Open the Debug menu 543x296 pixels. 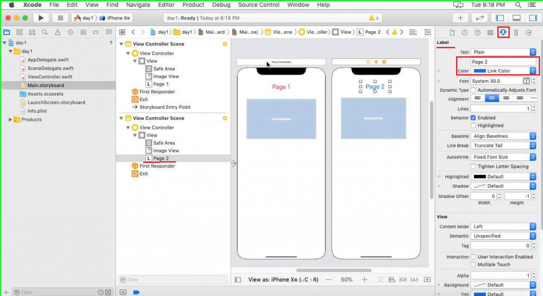(x=221, y=5)
